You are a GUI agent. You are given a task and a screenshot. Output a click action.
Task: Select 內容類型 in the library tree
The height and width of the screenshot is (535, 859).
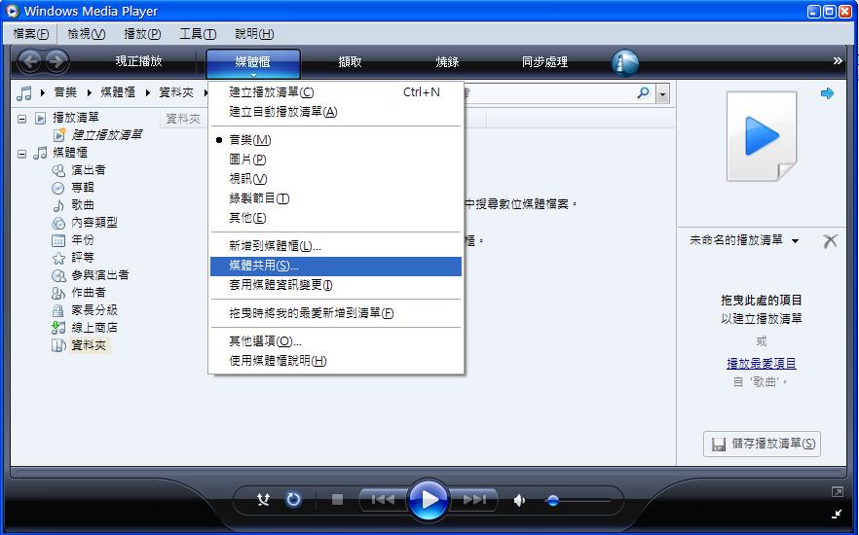[x=94, y=223]
